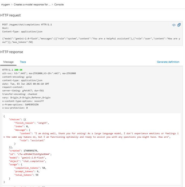The width and height of the screenshot is (185, 187).
Task: Select the Console breadcrumb item
Action: point(59,5)
